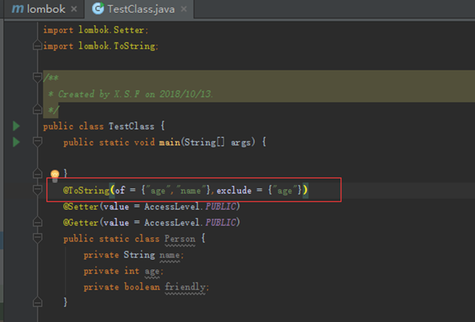Click the Maven icon on lombok tab
This screenshot has width=475, height=322.
(x=18, y=9)
